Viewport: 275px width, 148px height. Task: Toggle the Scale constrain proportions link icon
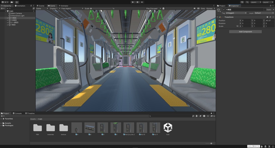[237, 26]
